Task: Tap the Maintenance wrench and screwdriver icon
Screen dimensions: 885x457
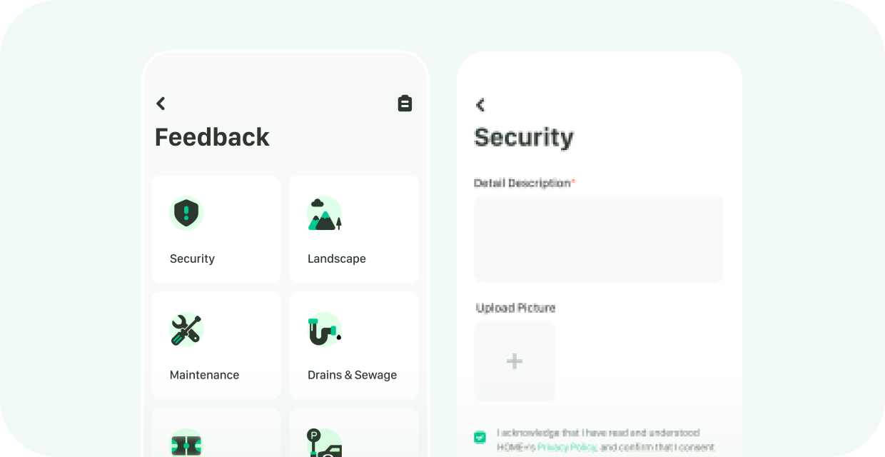Action: point(186,330)
